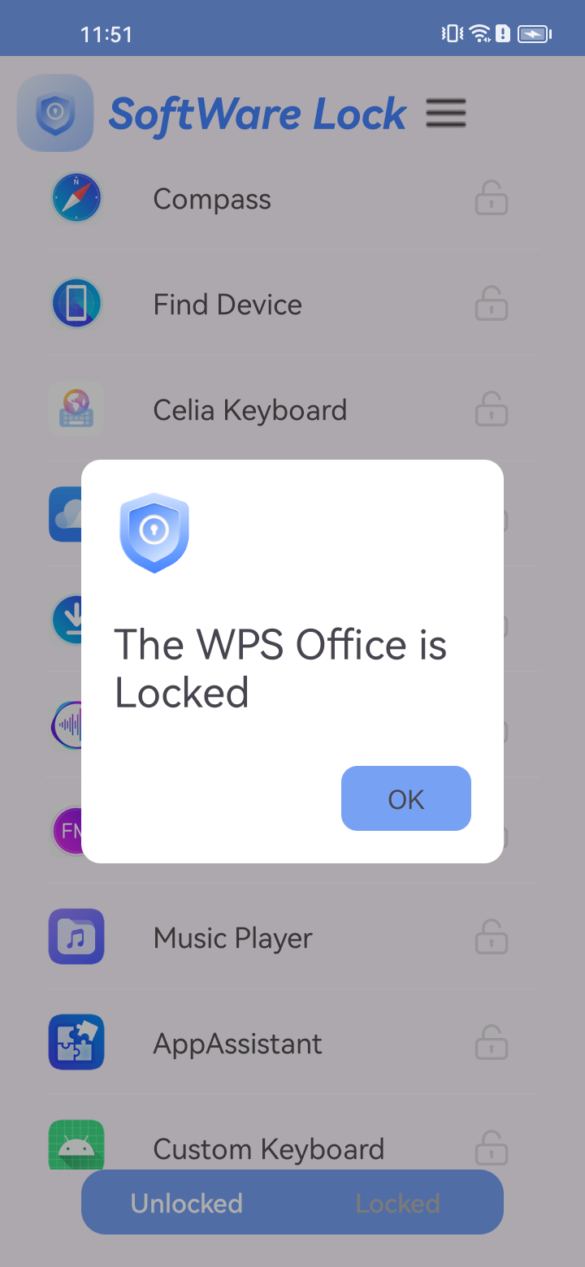Toggle the lock for AppAssistant
Screen dimensions: 585x1267
492,1043
